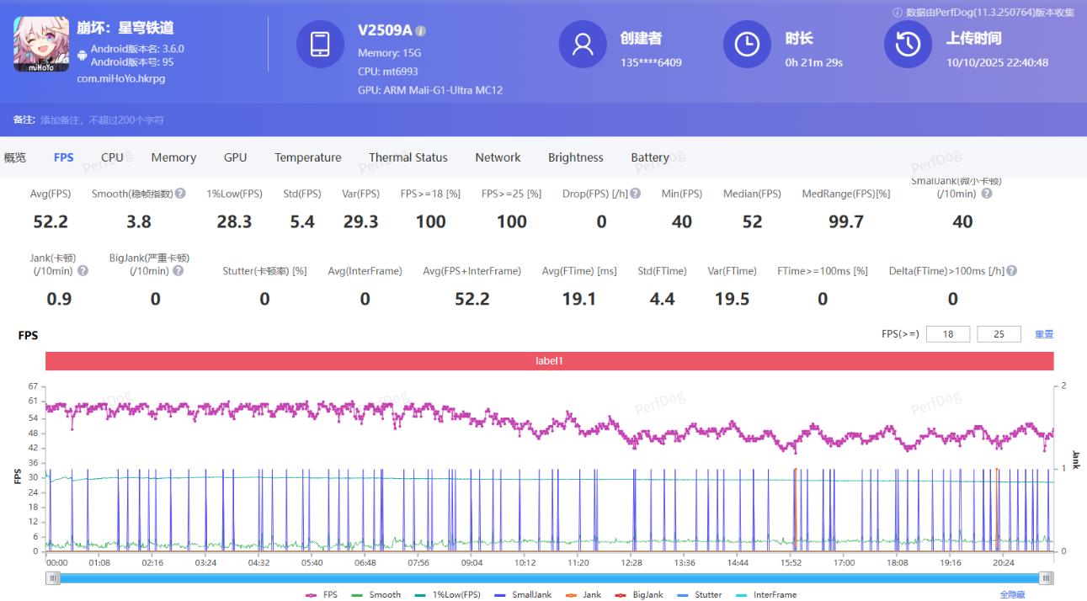1087x601 pixels.
Task: Click info icon beside V2509A
Action: point(421,31)
